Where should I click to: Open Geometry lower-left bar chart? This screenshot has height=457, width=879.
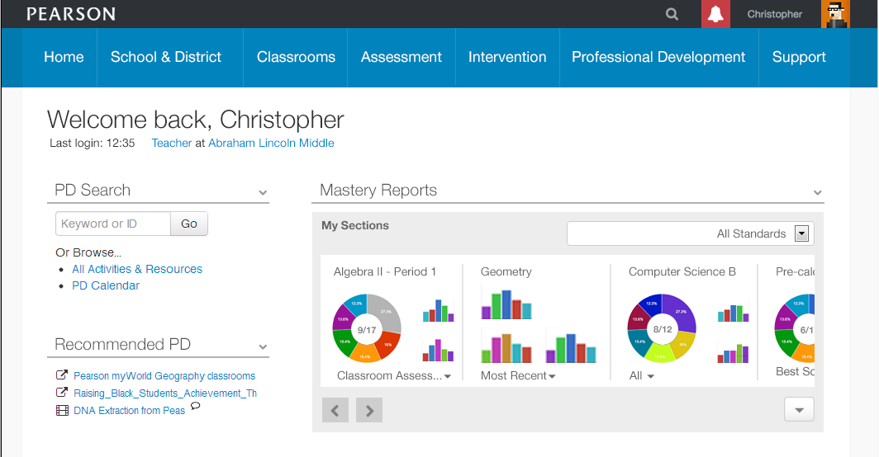tap(506, 348)
